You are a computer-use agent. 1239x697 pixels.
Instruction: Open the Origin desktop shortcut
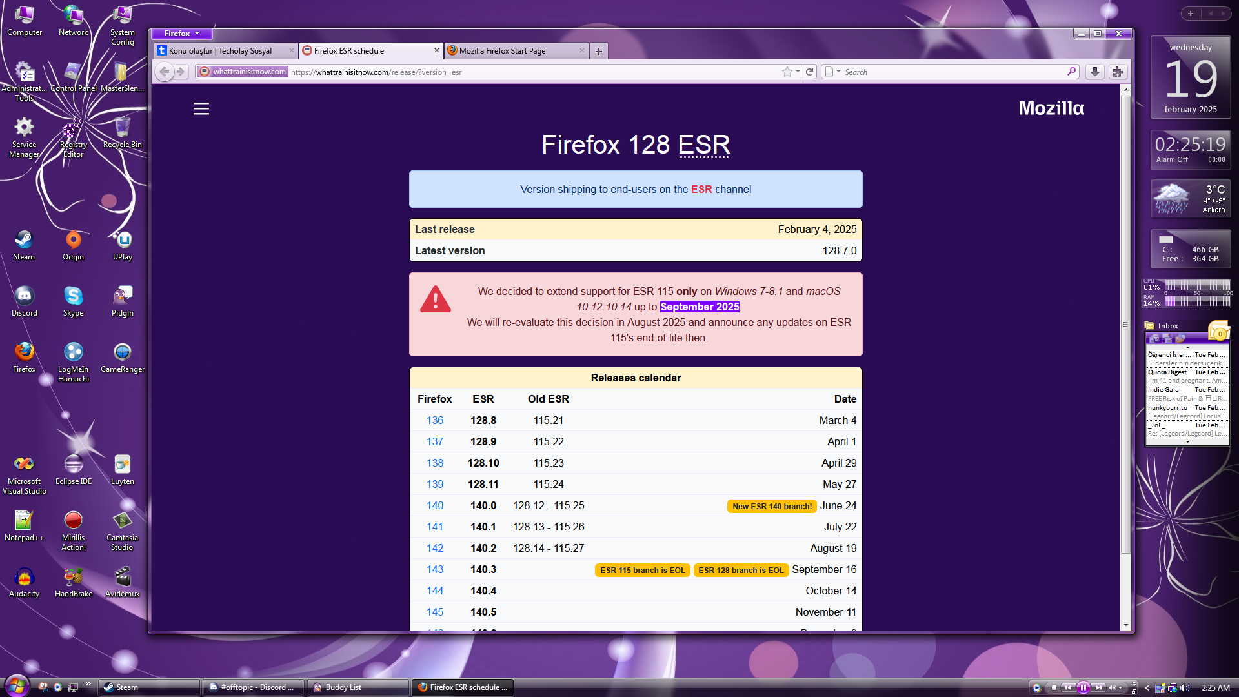(73, 246)
